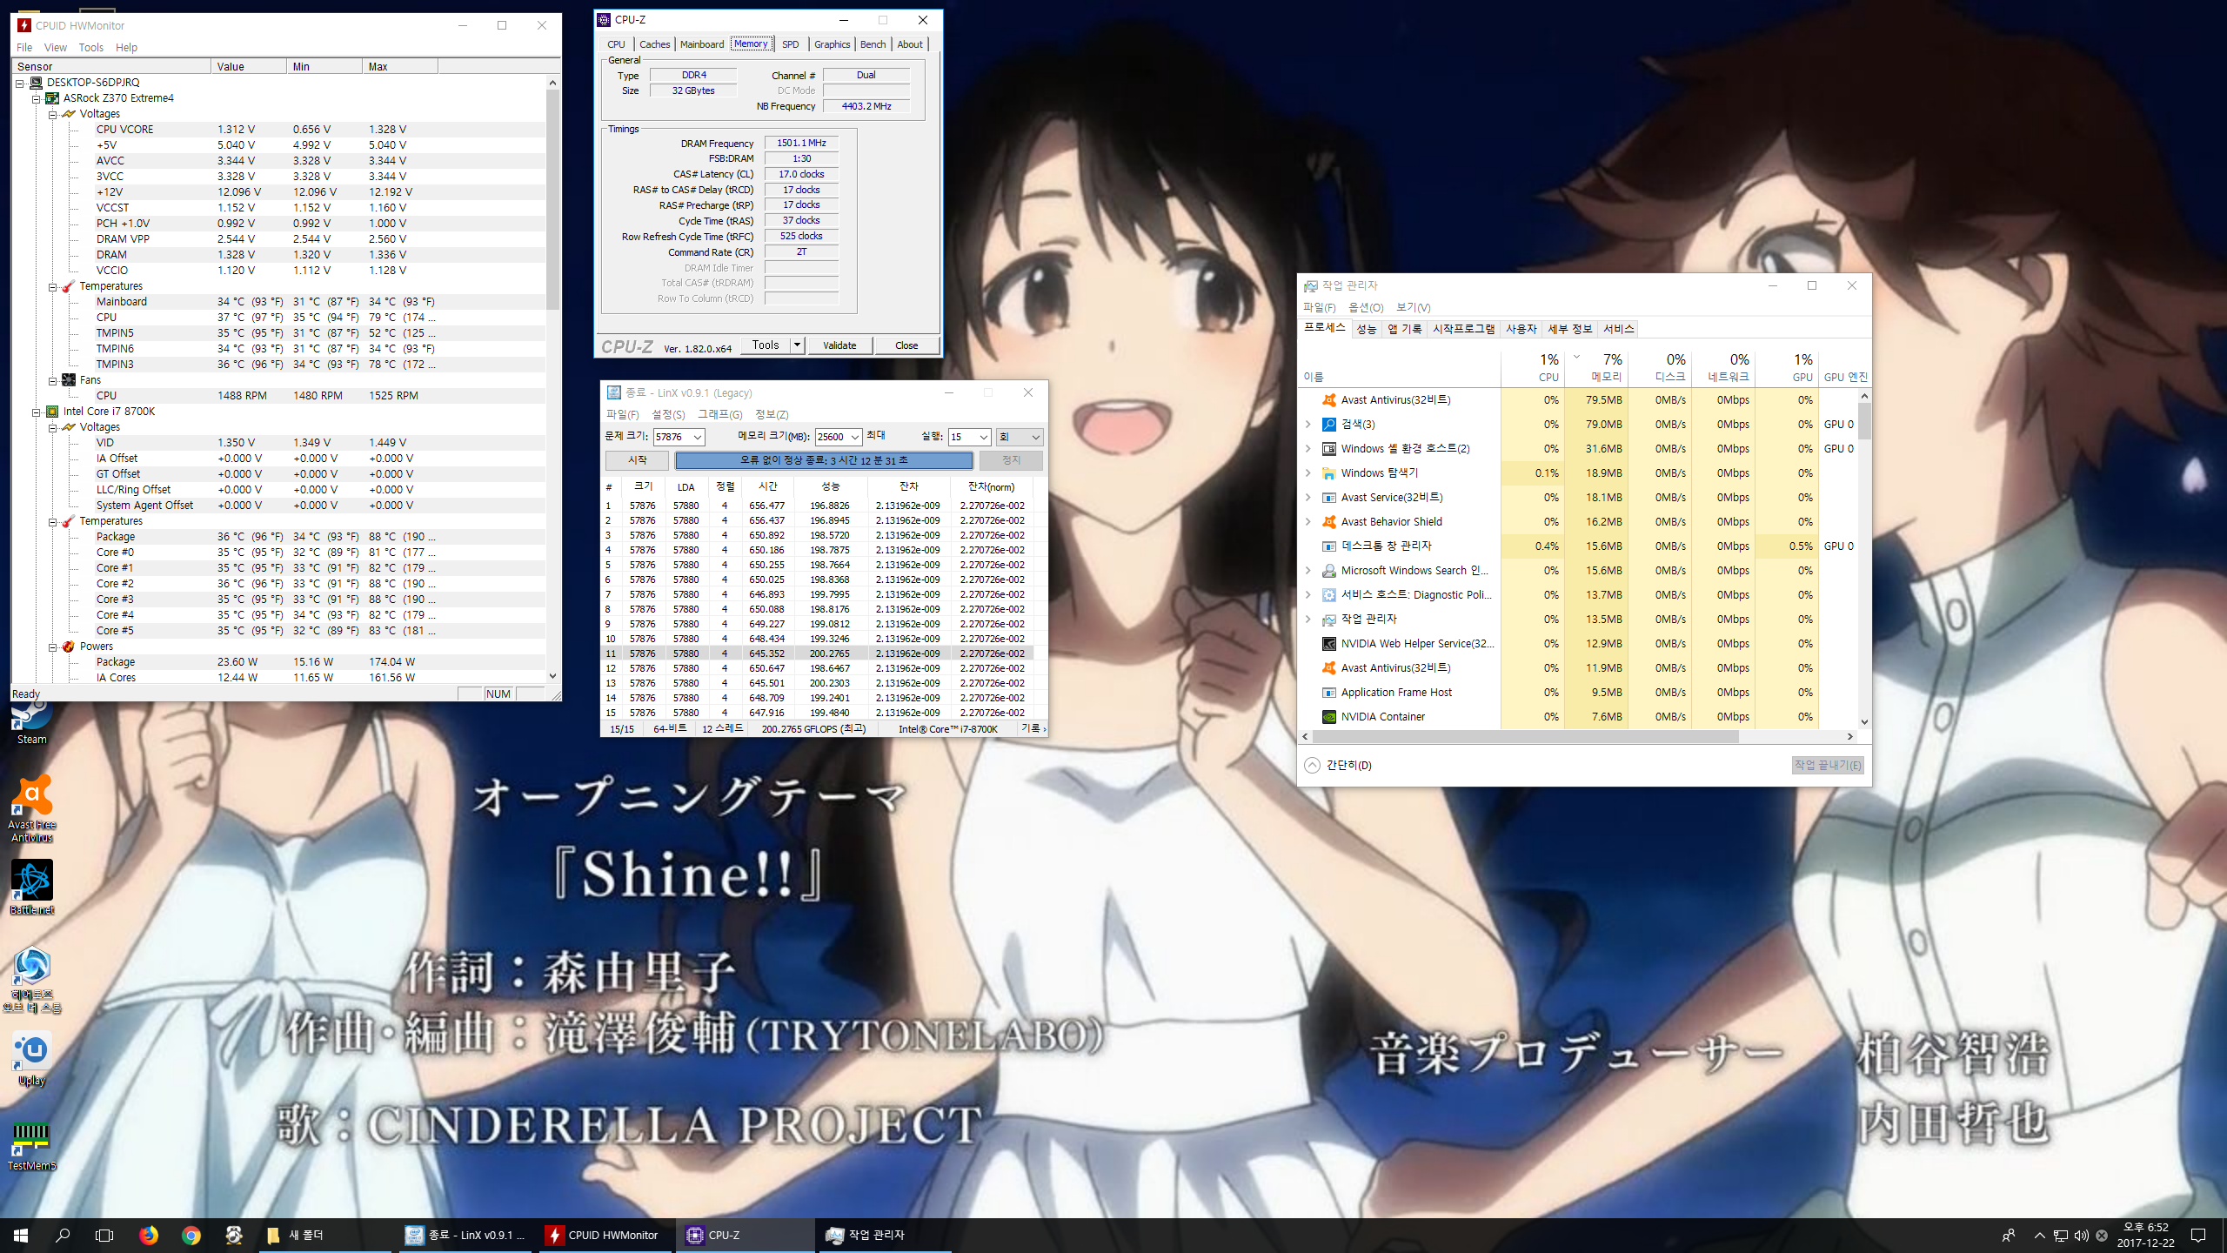Collapse the DESKTOP-S6DPJRQ tree node
Image resolution: width=2227 pixels, height=1253 pixels.
click(x=20, y=84)
